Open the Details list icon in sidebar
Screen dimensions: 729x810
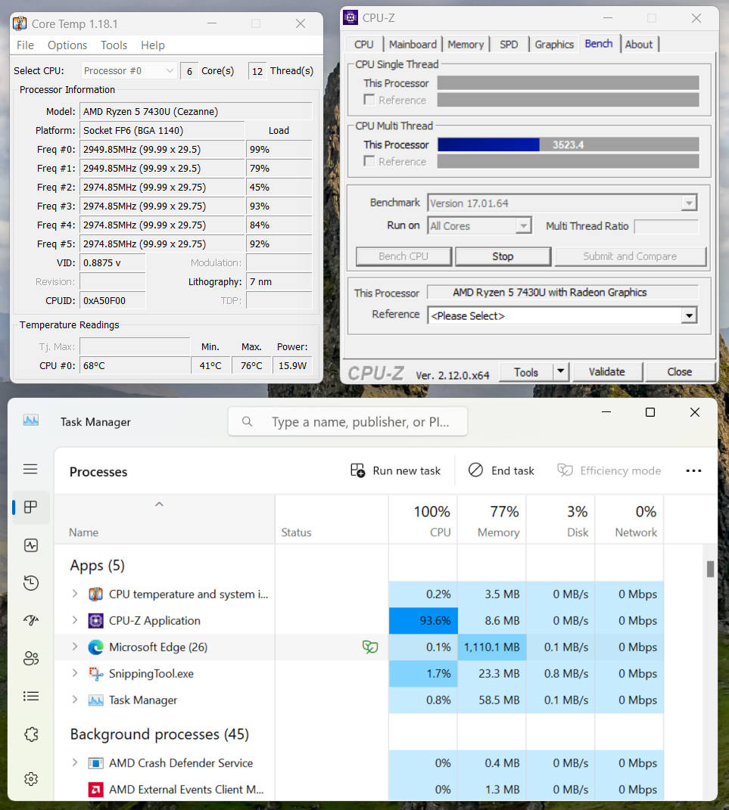31,696
